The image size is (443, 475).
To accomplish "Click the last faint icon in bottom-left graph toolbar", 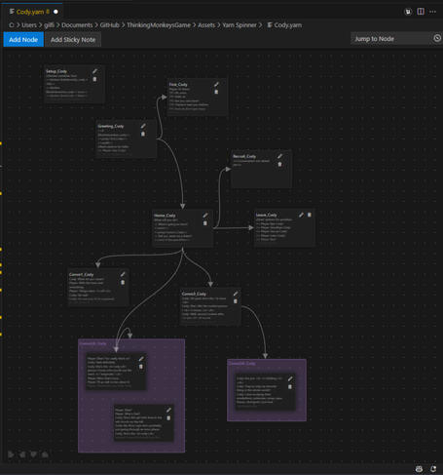I will [x=45, y=455].
